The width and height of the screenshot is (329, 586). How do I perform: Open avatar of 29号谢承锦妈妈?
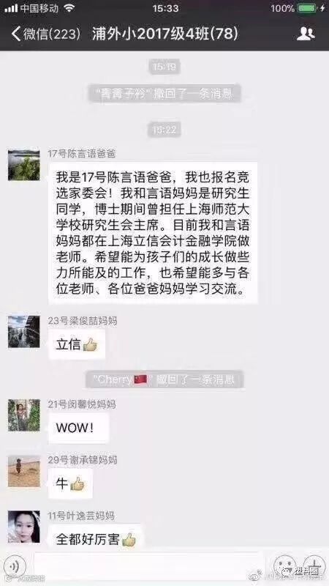point(24,471)
